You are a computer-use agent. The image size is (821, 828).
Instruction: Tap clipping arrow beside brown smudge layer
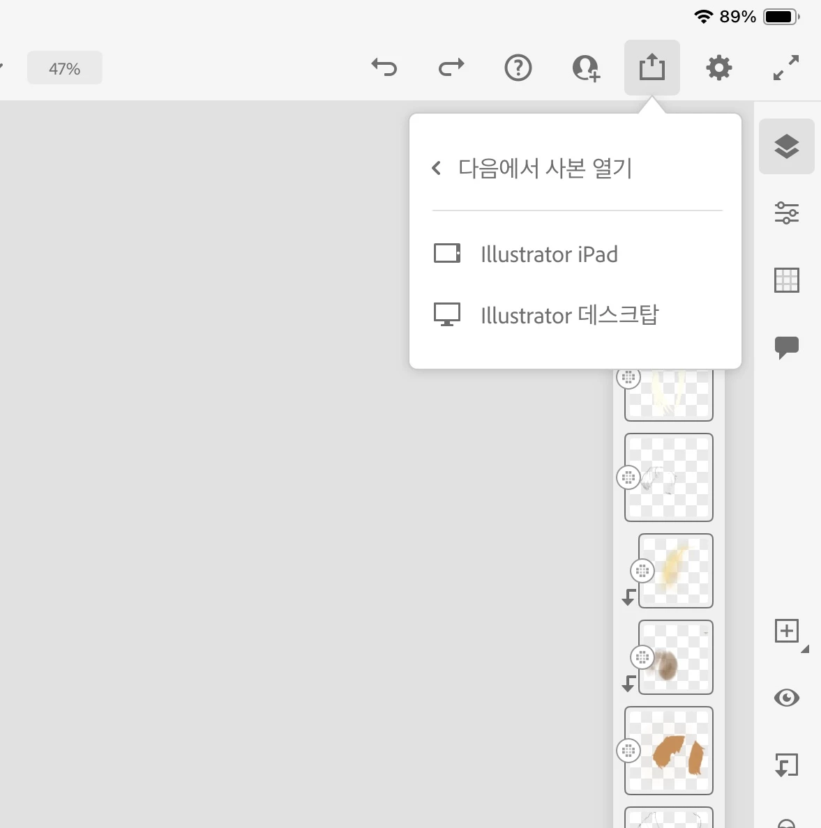click(628, 683)
